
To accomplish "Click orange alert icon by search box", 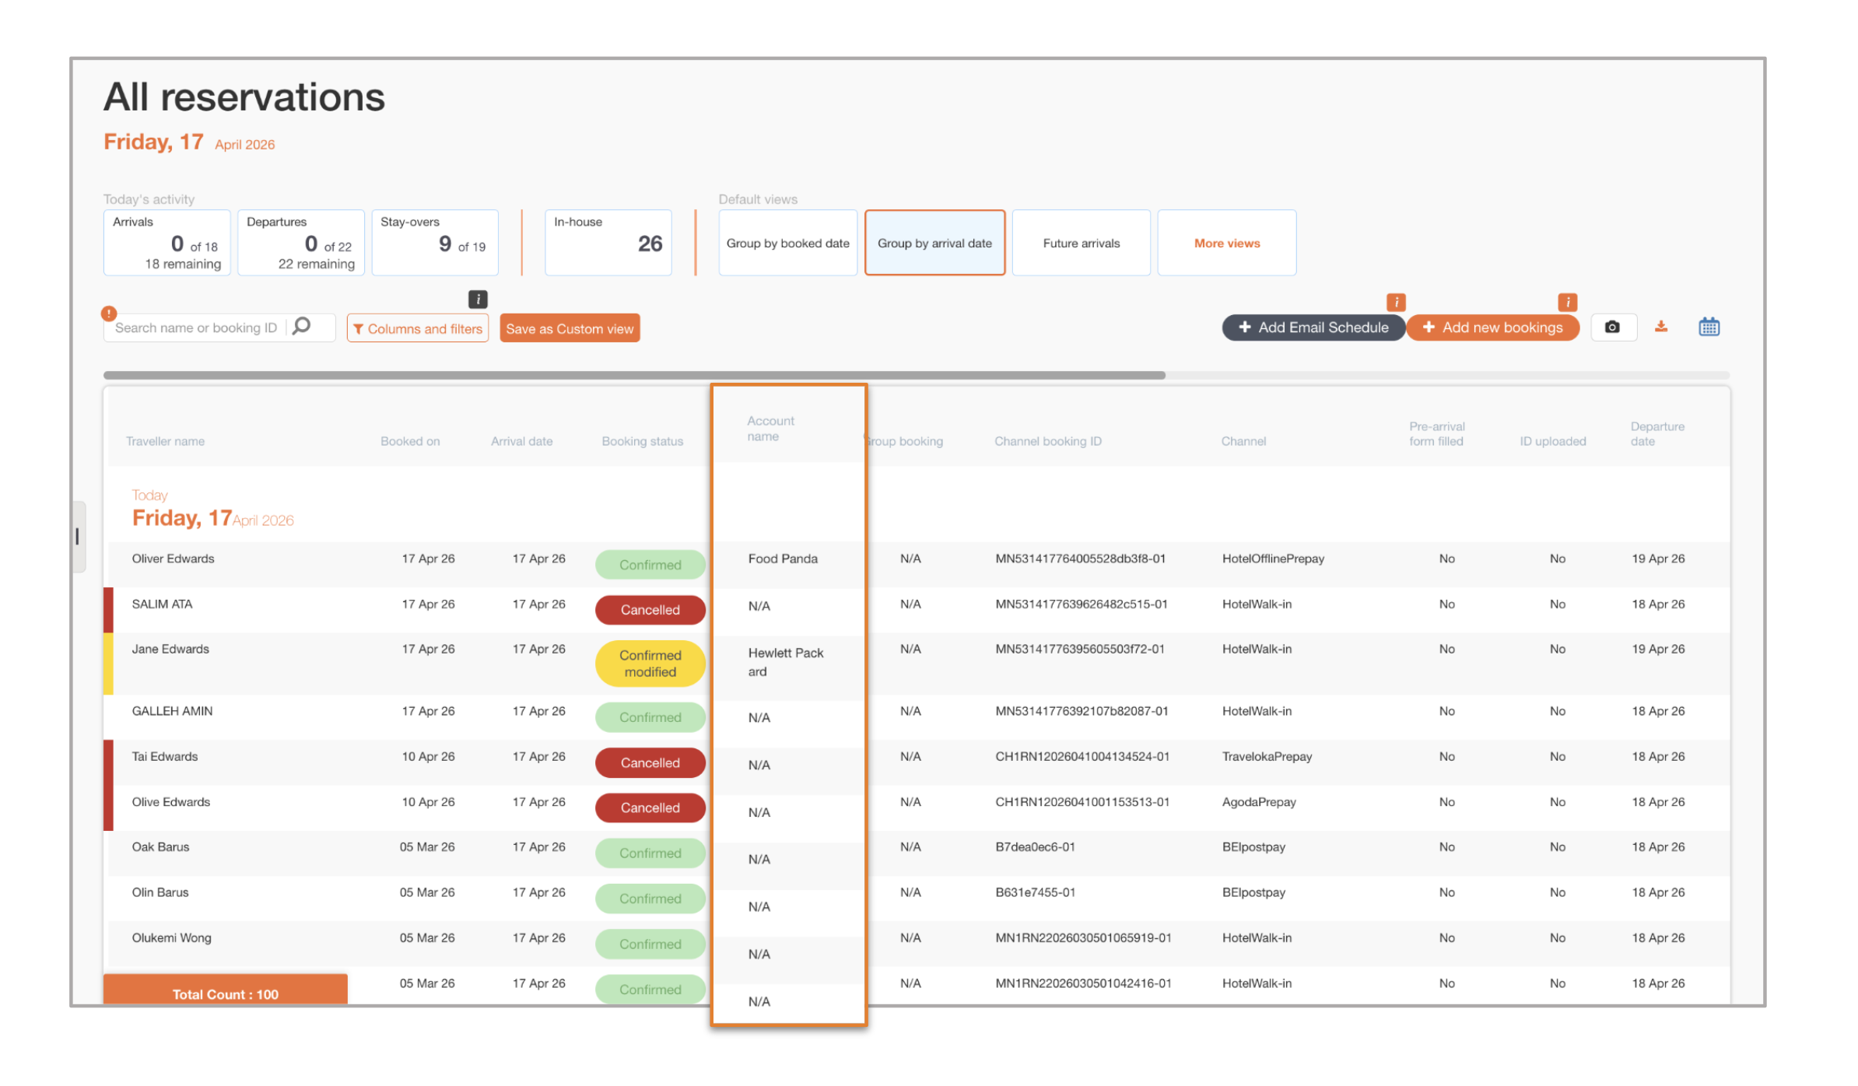I will click(109, 314).
